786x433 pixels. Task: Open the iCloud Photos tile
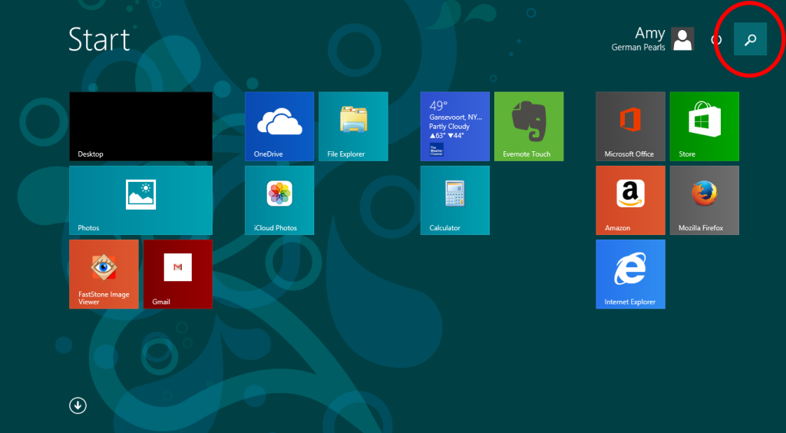click(x=279, y=200)
